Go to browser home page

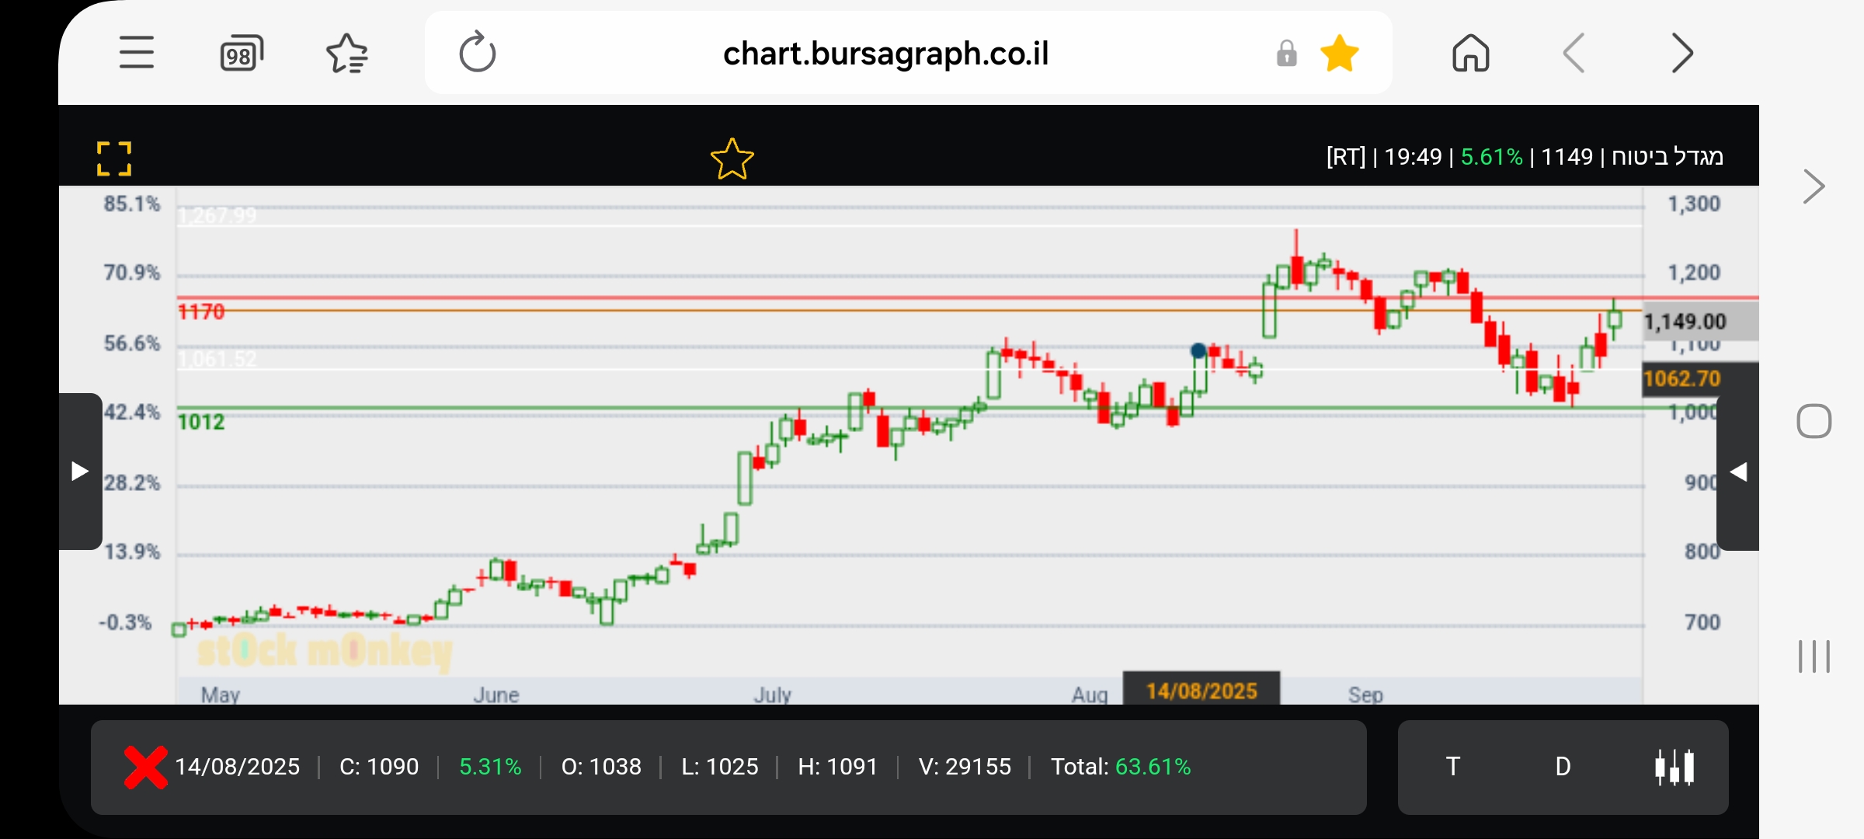pyautogui.click(x=1470, y=53)
